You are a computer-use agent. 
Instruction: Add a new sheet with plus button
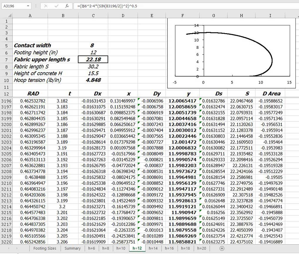pos(222,248)
